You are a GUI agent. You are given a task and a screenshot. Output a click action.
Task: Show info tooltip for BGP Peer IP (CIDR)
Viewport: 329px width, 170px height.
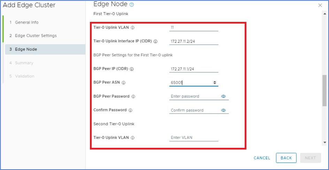[132, 69]
